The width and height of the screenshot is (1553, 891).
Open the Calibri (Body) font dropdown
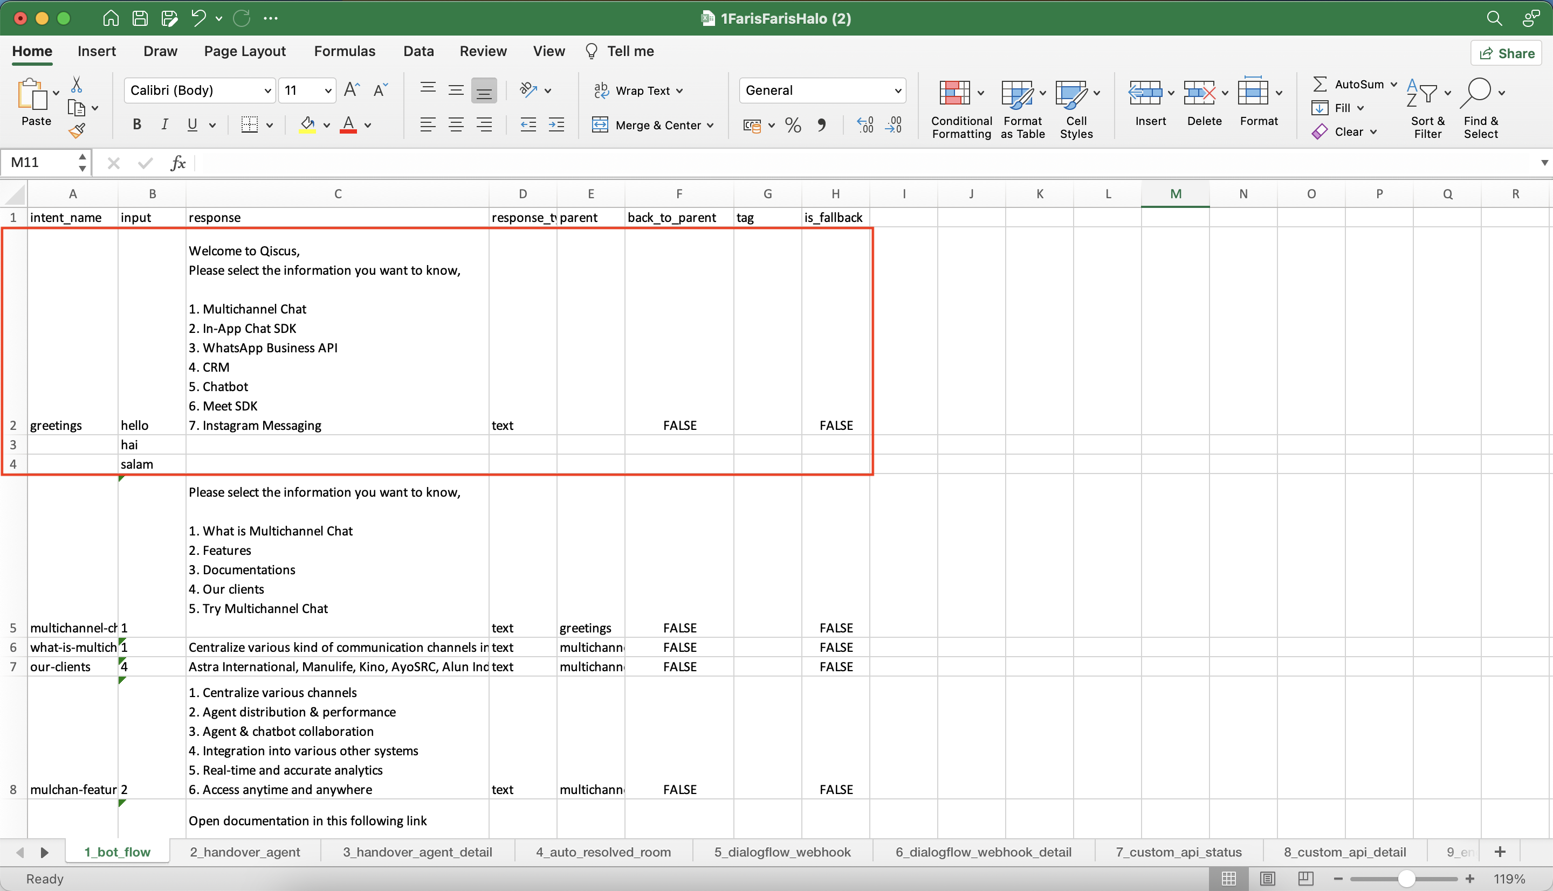267,91
